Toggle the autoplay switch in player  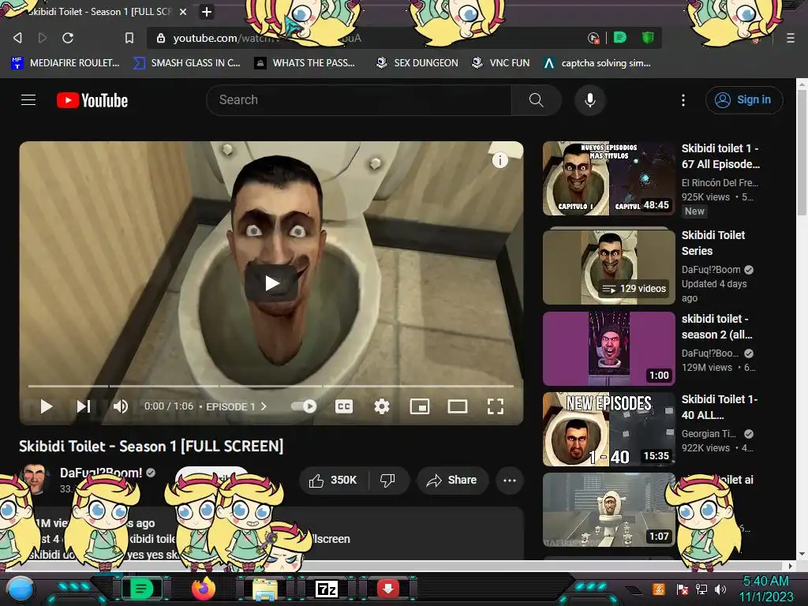(304, 406)
